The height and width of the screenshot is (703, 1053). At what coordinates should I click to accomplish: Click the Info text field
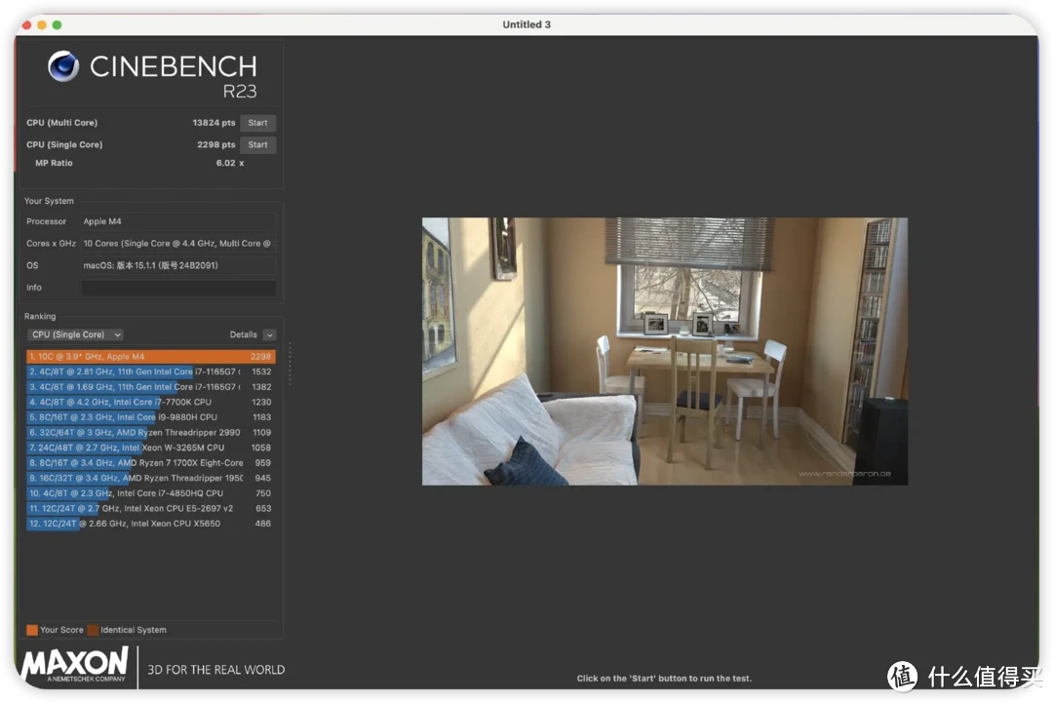(x=177, y=288)
